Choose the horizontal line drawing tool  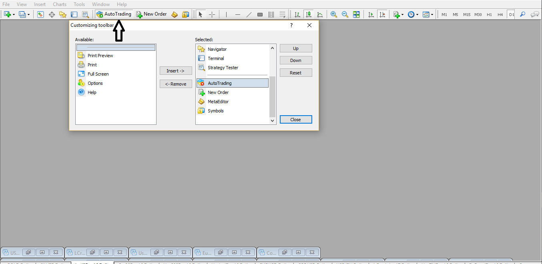[x=238, y=14]
